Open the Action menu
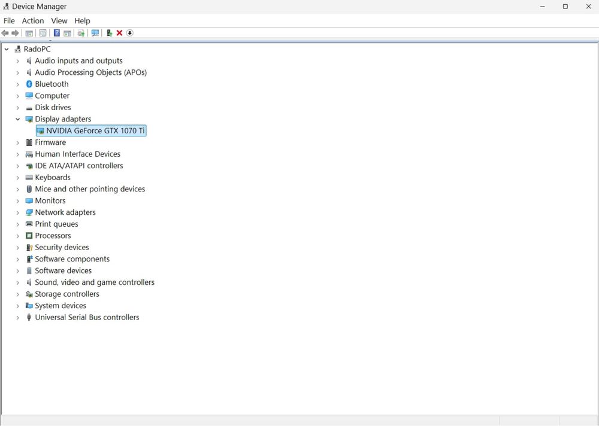The width and height of the screenshot is (599, 426). click(x=33, y=20)
